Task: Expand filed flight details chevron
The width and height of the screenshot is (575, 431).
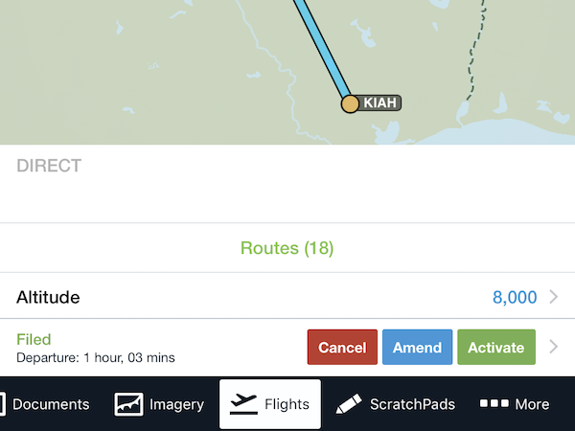Action: (x=553, y=348)
